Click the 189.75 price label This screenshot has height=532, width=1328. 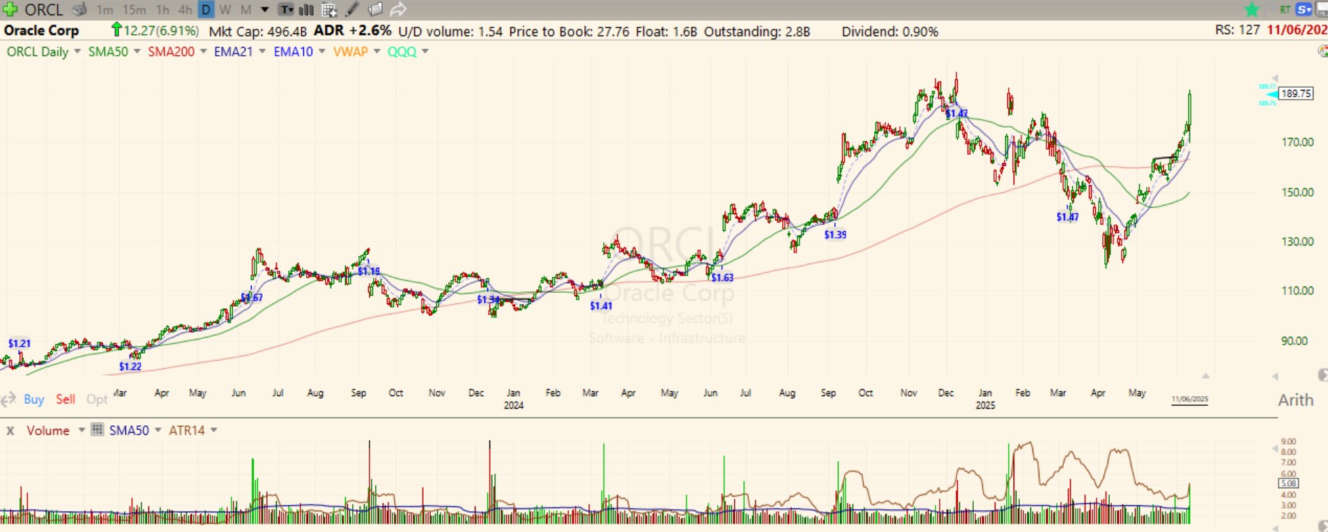pos(1296,93)
